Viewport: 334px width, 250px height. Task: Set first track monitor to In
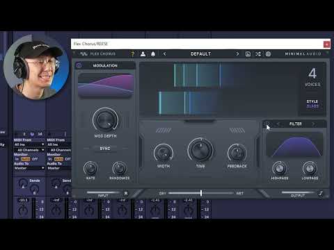(17, 159)
